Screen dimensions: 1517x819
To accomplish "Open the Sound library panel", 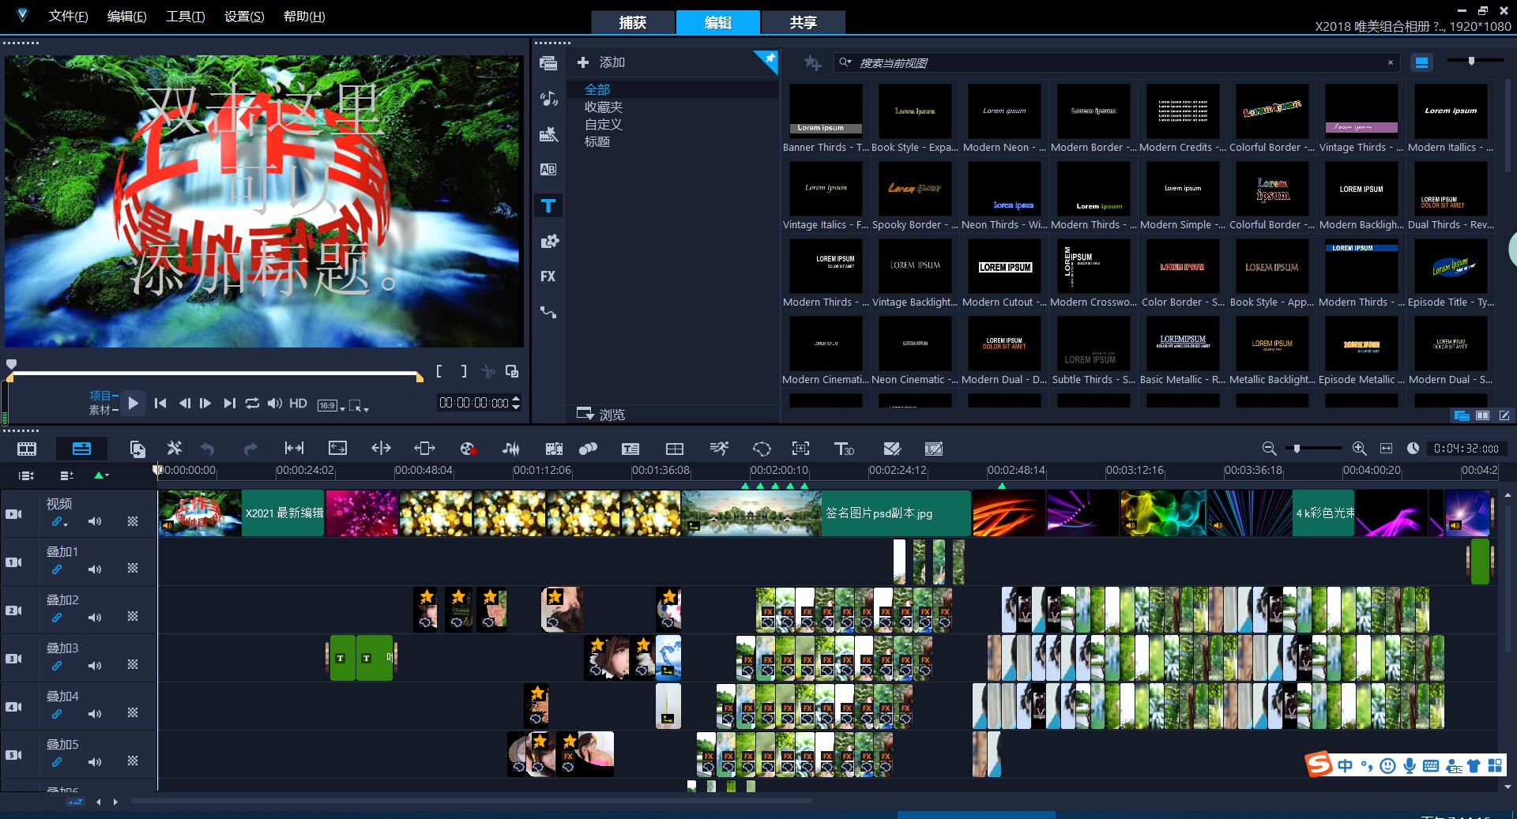I will (548, 99).
